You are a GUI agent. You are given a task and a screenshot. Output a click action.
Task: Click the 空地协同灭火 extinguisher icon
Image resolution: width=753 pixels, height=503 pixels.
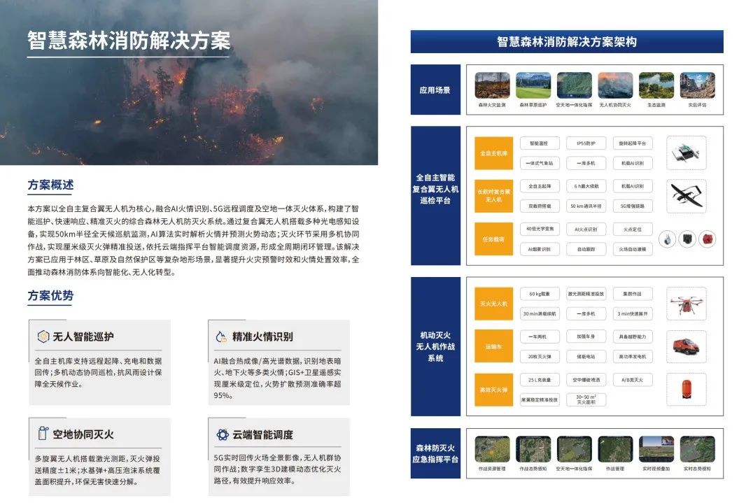(43, 434)
